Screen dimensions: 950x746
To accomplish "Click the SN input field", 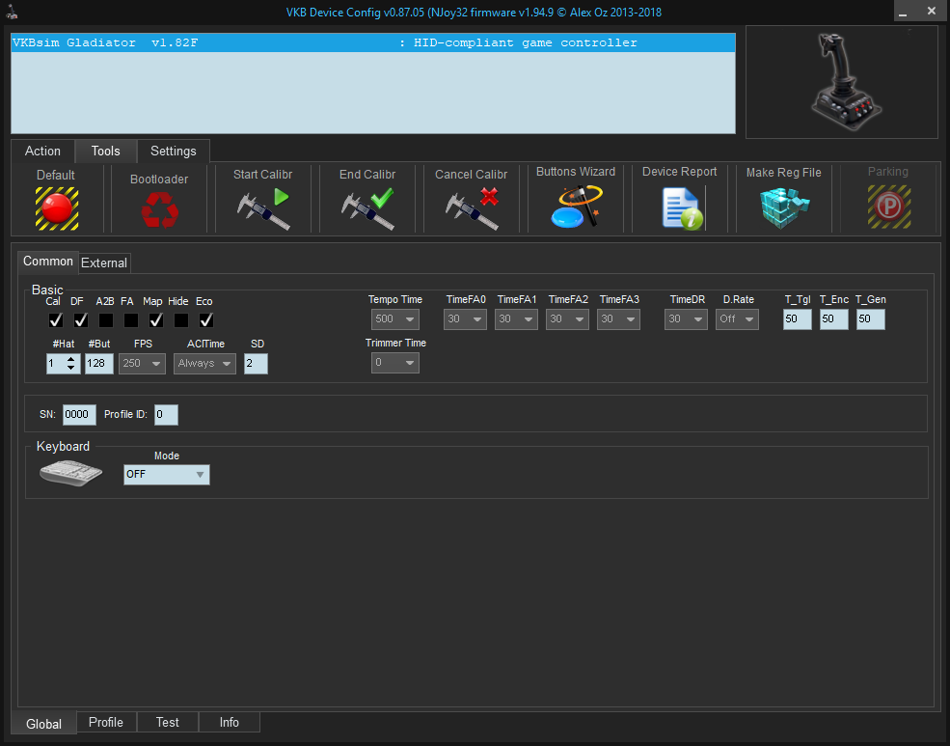I will [79, 415].
